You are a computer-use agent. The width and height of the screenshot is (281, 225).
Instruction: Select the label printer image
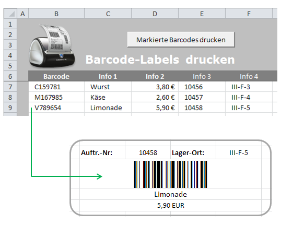point(52,46)
